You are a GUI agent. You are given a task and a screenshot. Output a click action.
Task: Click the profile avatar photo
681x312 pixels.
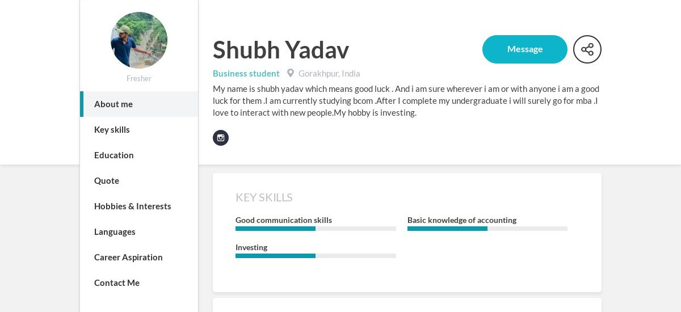point(139,40)
